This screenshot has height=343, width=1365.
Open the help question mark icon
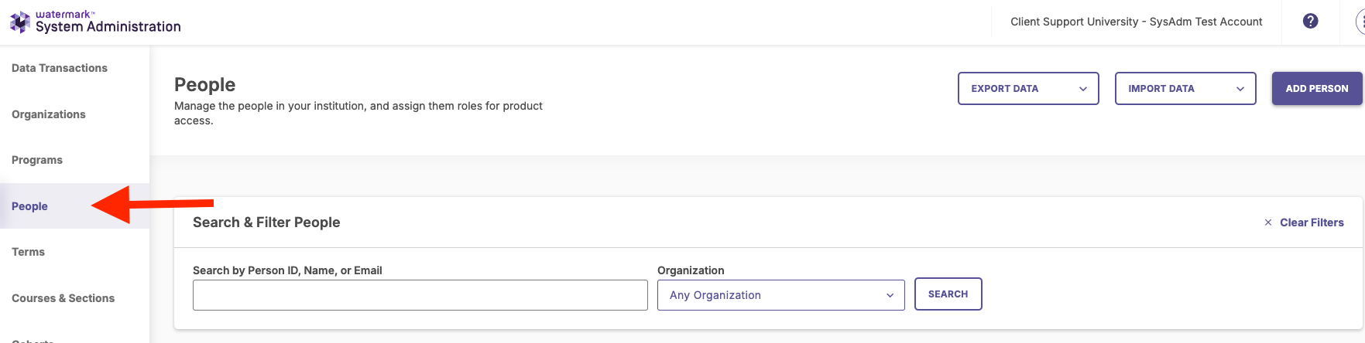(1310, 22)
